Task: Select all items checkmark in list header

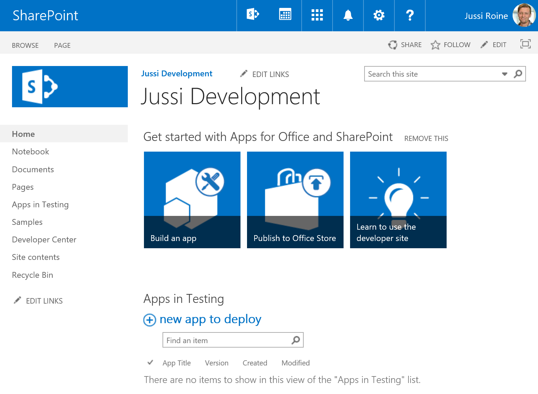Action: [x=150, y=362]
